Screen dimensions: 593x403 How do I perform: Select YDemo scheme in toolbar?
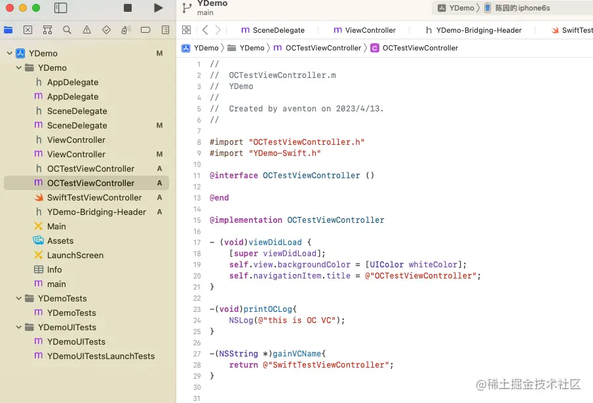coord(455,8)
